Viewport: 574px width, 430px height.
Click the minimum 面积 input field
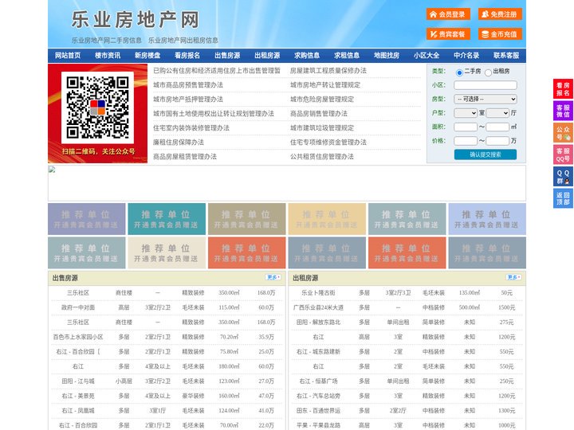point(466,127)
